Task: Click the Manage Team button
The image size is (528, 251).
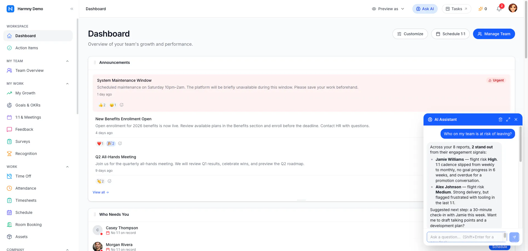Action: (494, 34)
